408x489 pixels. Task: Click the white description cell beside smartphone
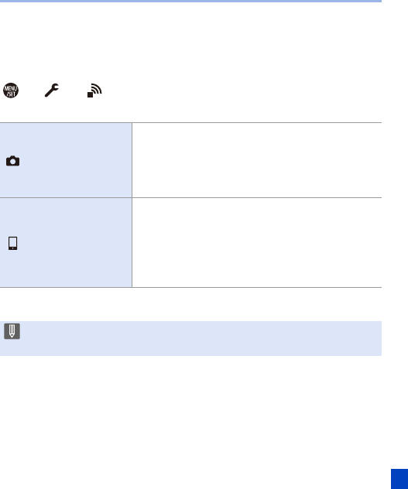[257, 243]
